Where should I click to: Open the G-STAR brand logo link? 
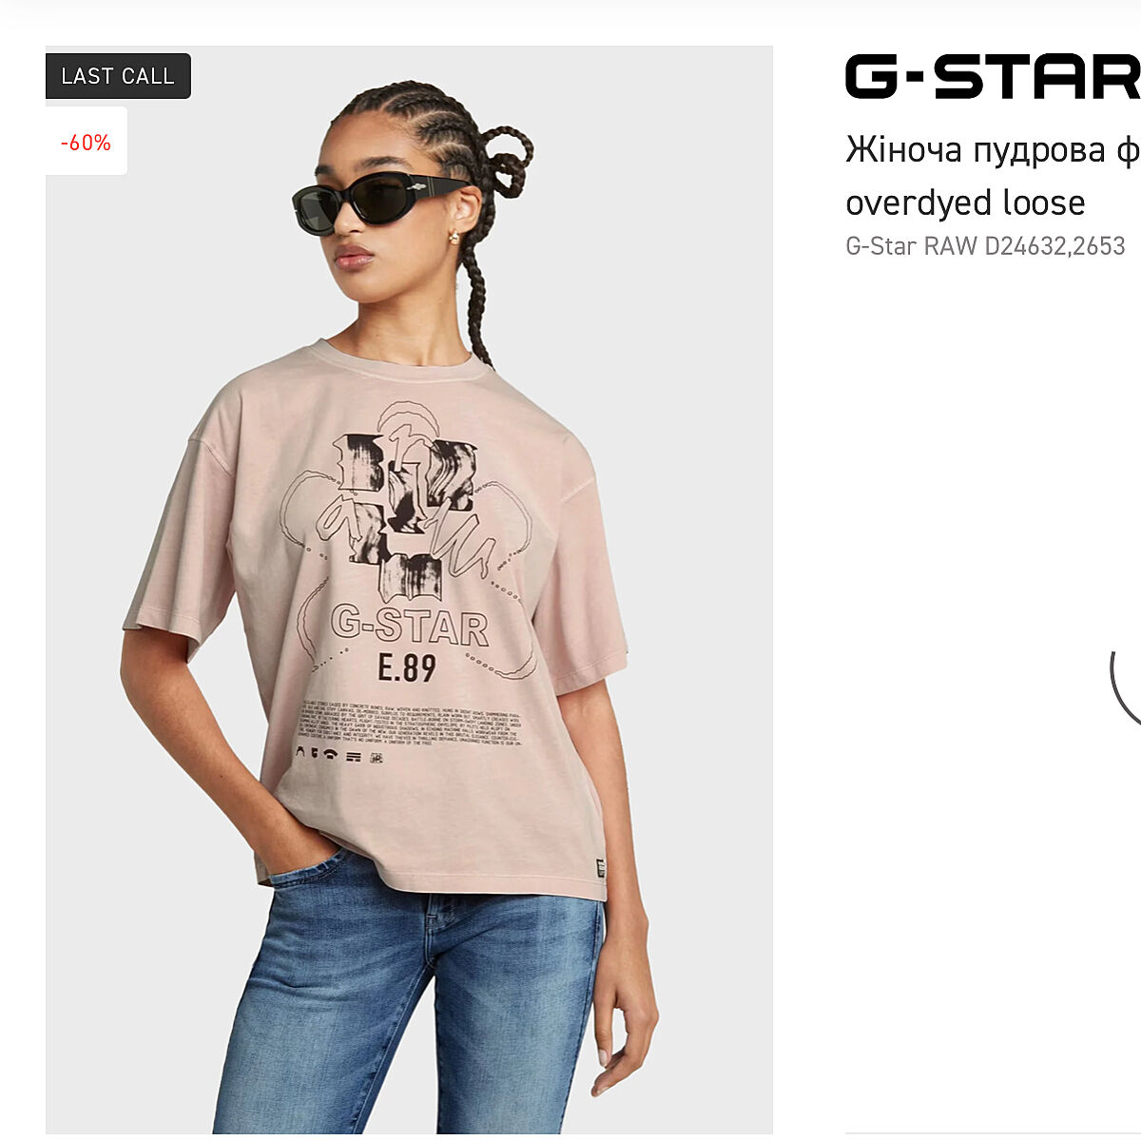point(993,77)
